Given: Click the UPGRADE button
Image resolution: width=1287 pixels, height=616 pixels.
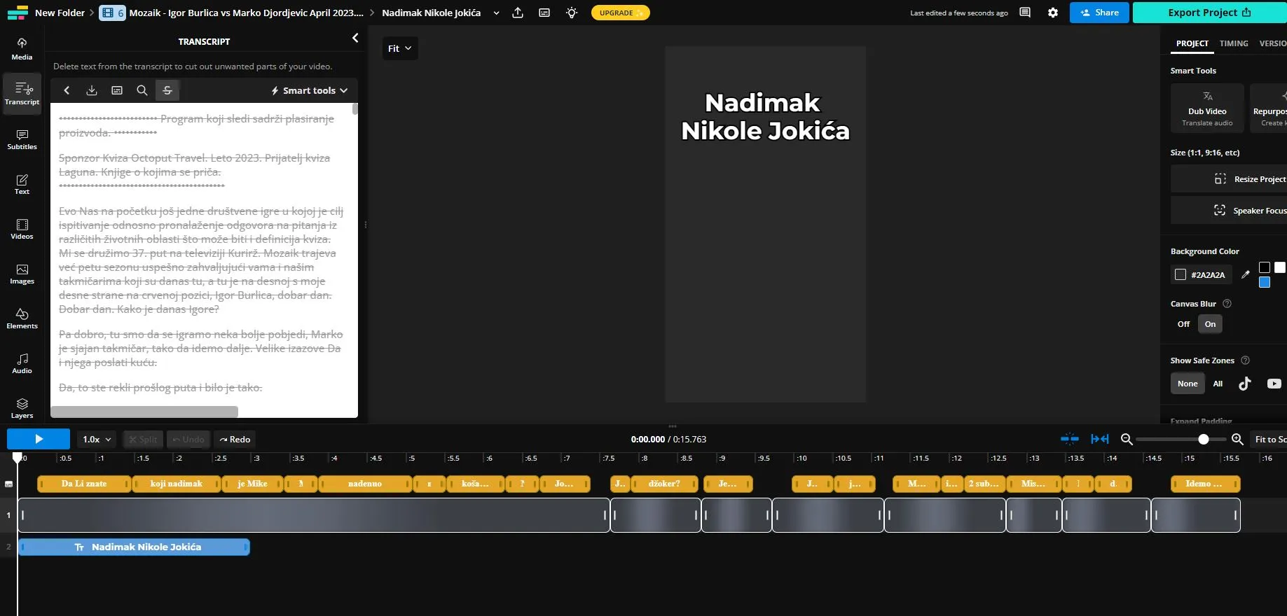Looking at the screenshot, I should tap(620, 13).
